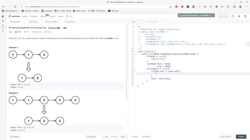Image resolution: width=250 pixels, height=140 pixels.
Task: Go to the next problem with Next
Action: click(123, 136)
